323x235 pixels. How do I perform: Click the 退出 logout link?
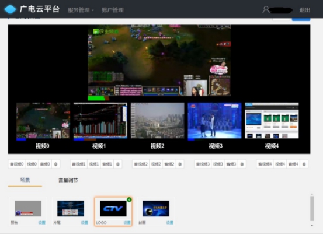coord(305,10)
